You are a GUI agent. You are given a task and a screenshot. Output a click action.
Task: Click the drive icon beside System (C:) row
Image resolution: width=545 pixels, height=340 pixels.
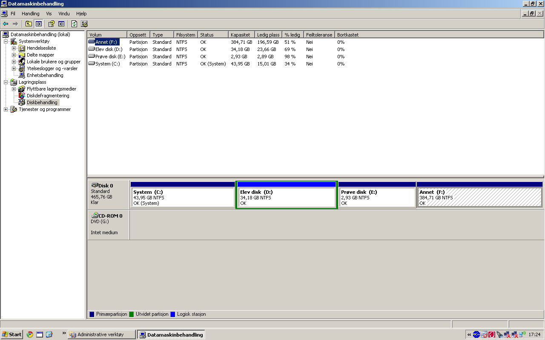pyautogui.click(x=92, y=64)
